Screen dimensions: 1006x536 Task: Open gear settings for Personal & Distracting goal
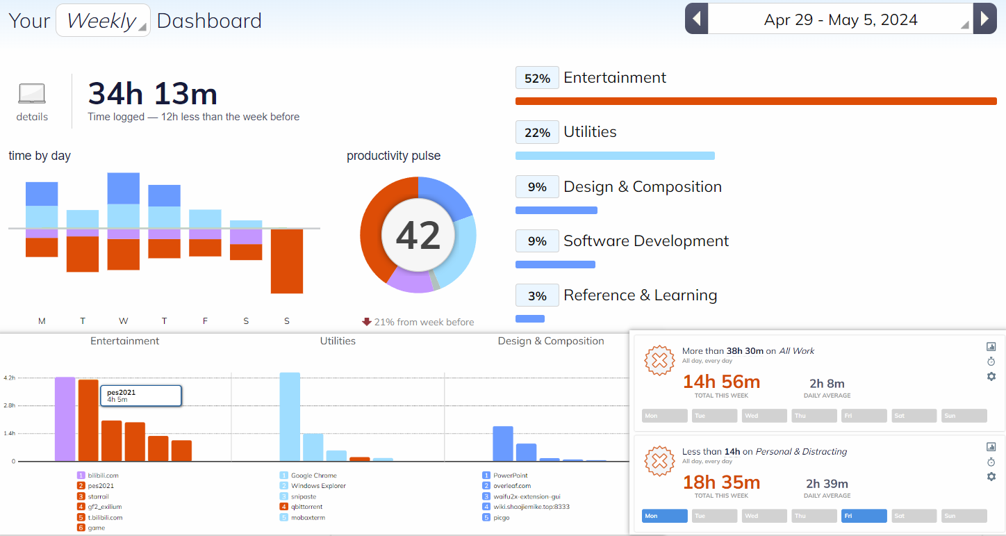point(991,477)
